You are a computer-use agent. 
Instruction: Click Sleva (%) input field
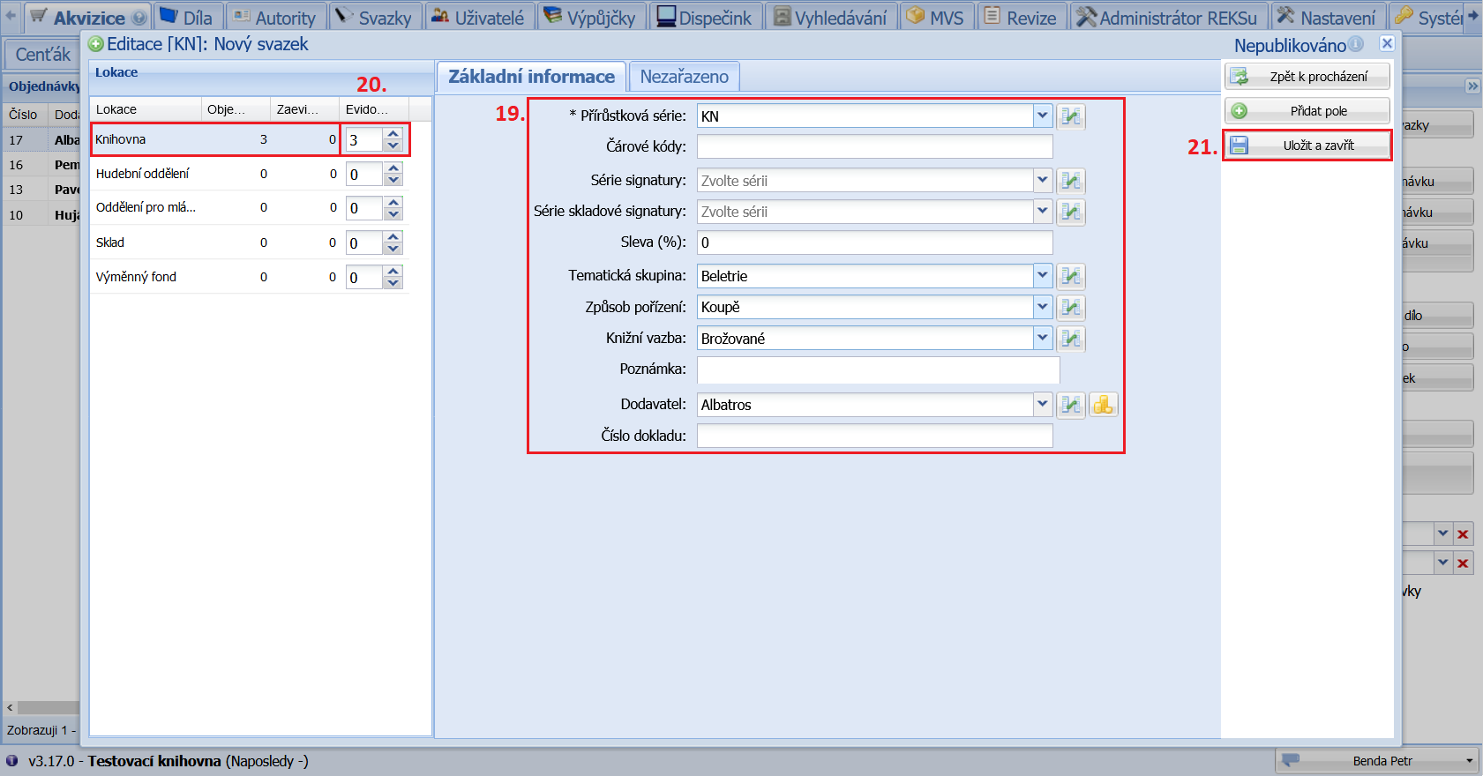click(875, 242)
